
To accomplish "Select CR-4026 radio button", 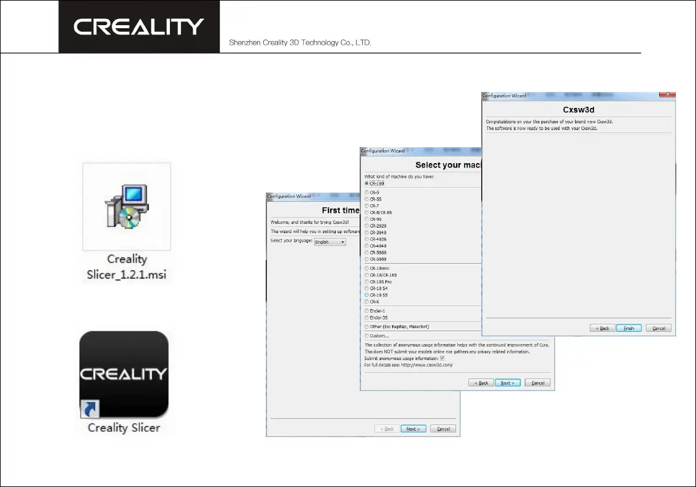I will [366, 239].
